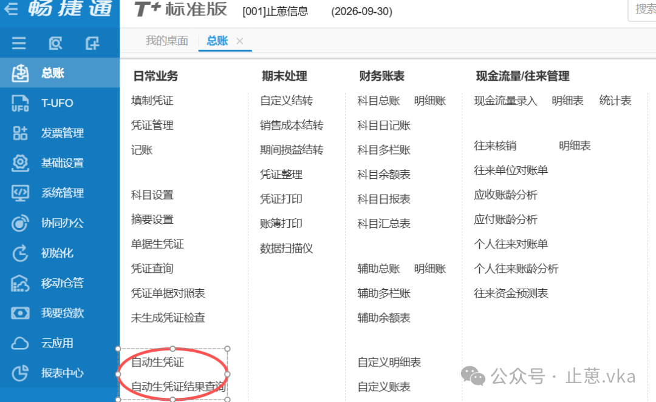Switch to the 我的桌面 tab
The image size is (656, 402).
coord(166,41)
